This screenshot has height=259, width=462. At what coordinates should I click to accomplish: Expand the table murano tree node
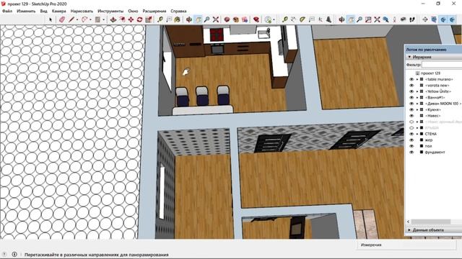coord(417,79)
